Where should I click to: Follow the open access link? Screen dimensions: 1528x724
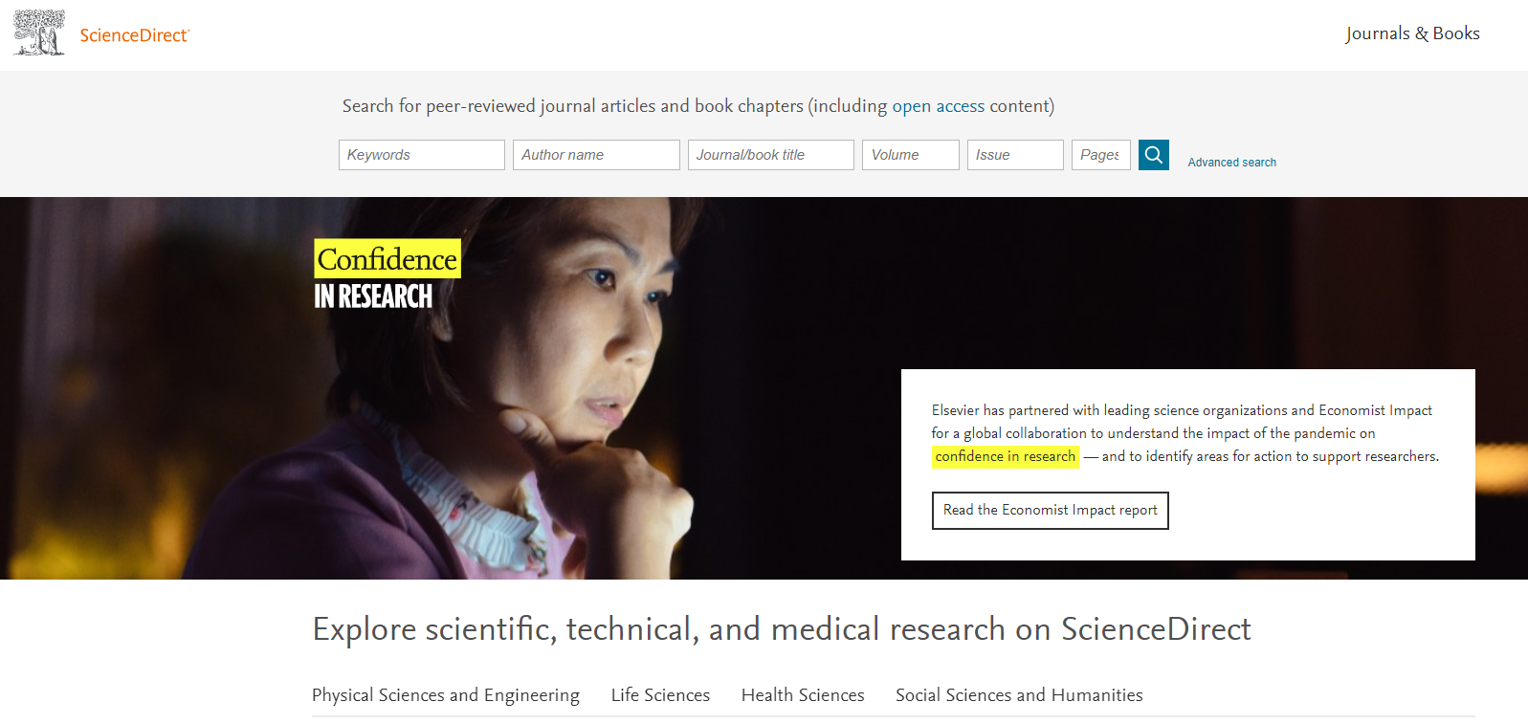tap(939, 106)
